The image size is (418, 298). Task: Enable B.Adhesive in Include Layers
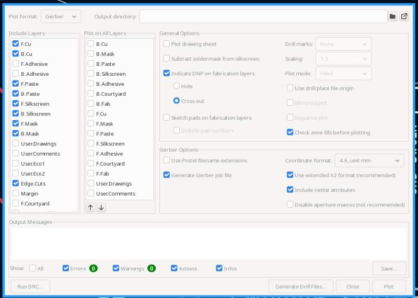16,74
